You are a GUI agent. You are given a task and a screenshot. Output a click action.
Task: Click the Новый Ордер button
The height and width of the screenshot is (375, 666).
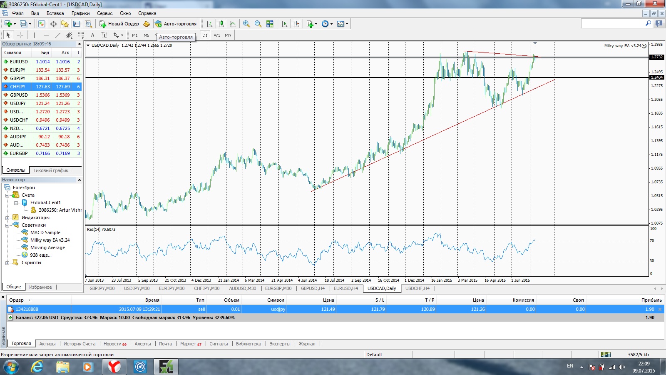119,24
